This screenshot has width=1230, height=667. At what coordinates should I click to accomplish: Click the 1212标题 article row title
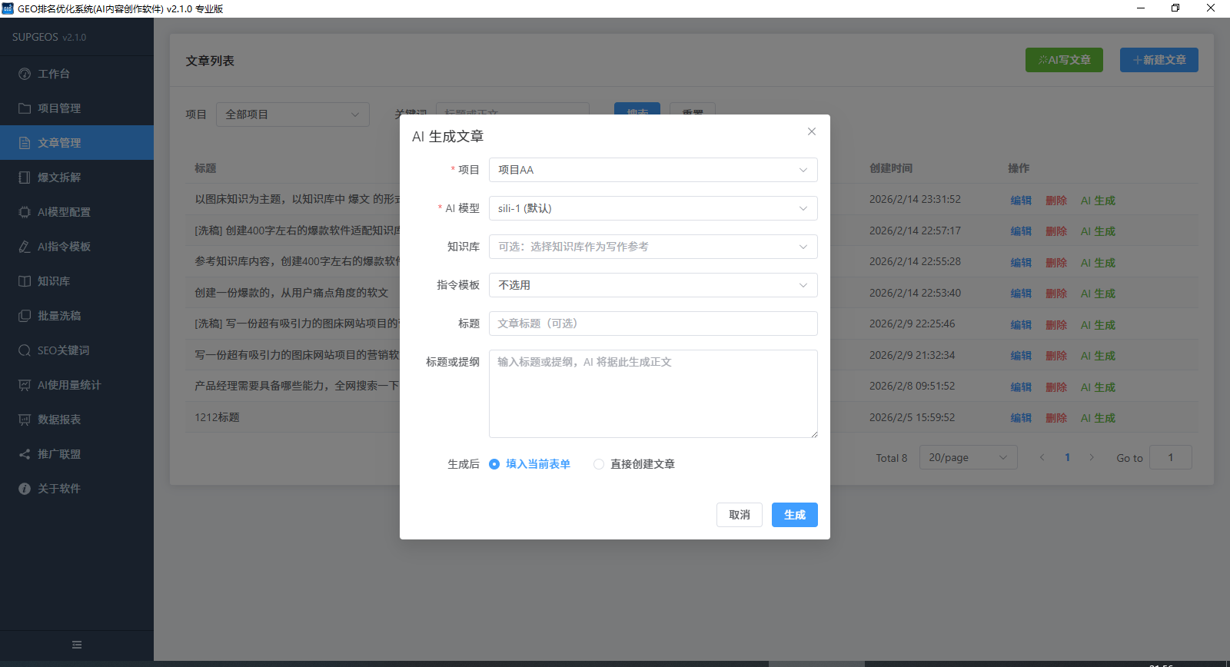tap(217, 417)
